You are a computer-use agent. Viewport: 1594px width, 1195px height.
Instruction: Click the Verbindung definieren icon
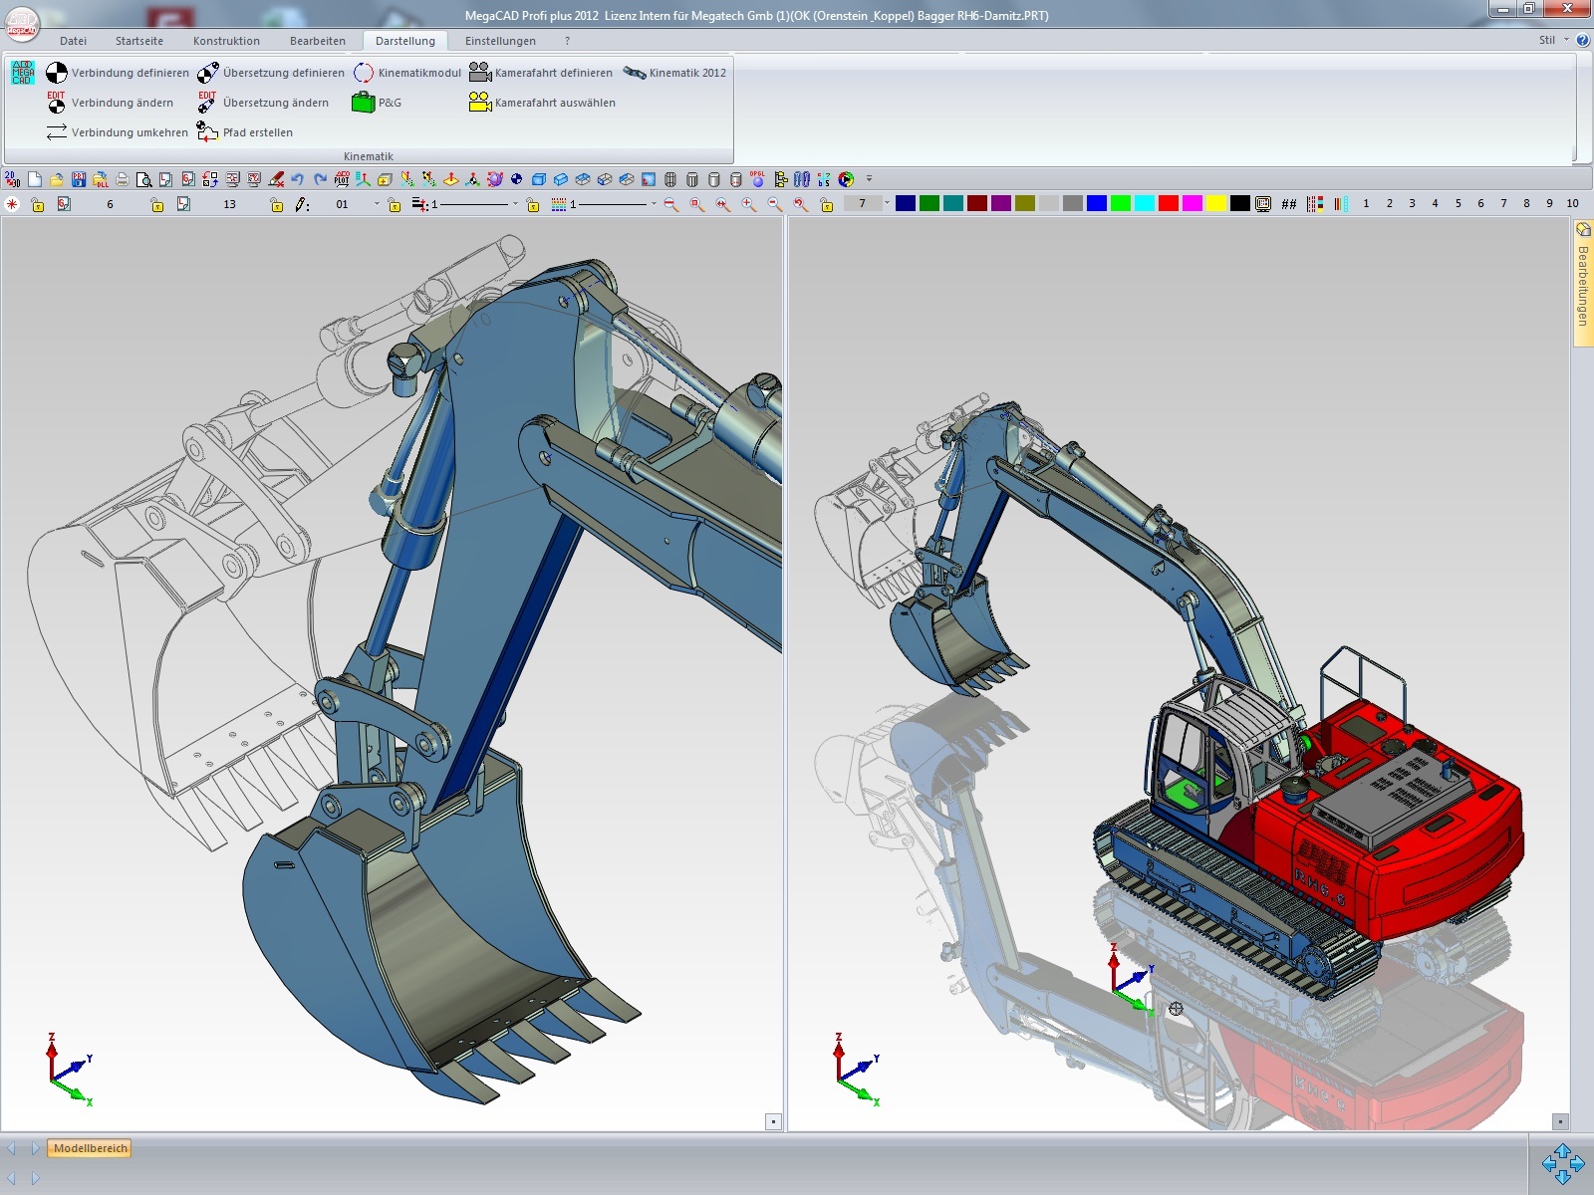coord(57,73)
